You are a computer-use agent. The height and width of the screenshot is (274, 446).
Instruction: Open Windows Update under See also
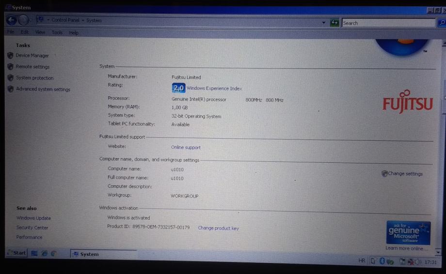[33, 218]
